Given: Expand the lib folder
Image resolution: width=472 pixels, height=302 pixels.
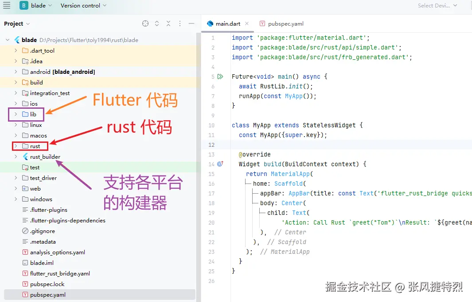Looking at the screenshot, I should 16,114.
